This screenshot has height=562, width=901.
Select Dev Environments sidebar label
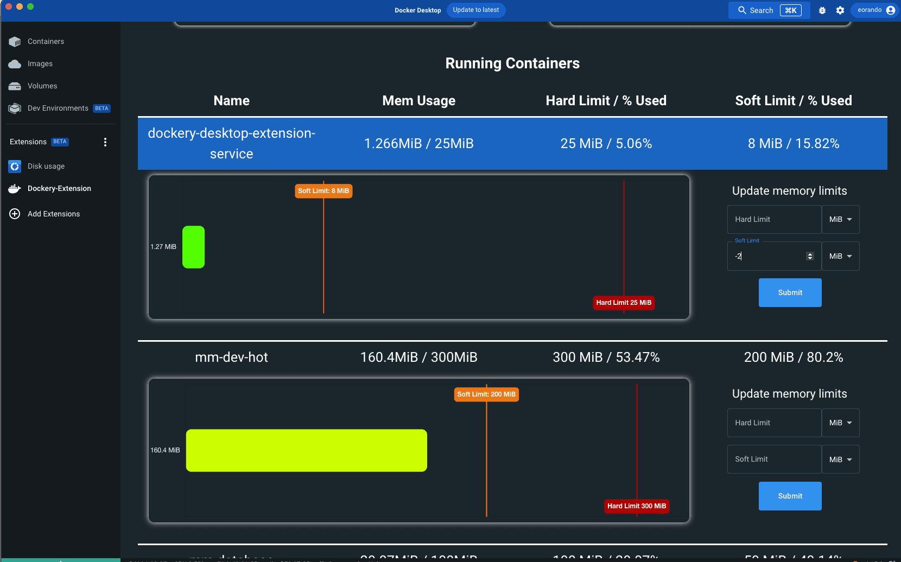click(58, 108)
